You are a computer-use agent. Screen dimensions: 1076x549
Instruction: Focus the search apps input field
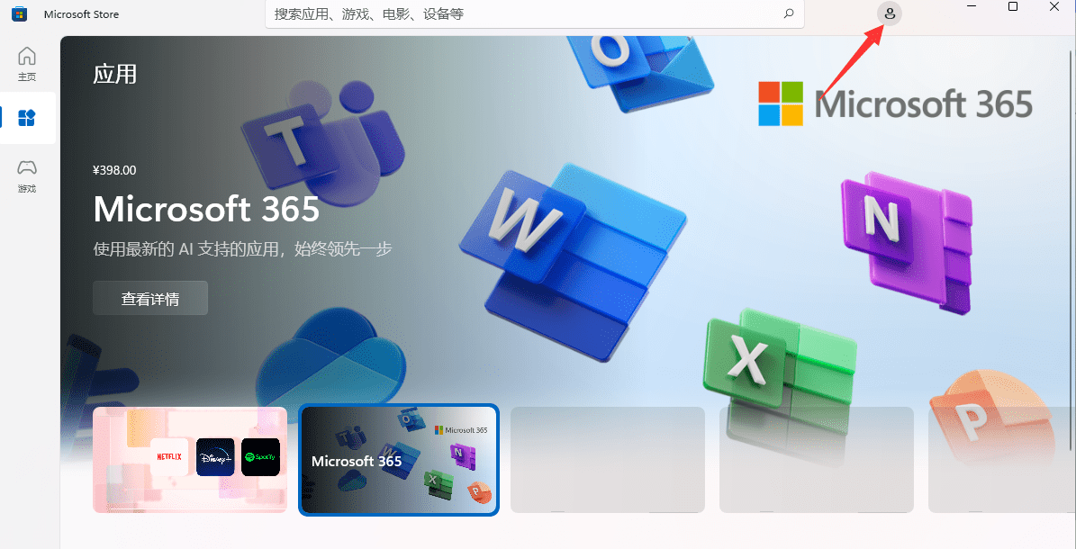535,13
